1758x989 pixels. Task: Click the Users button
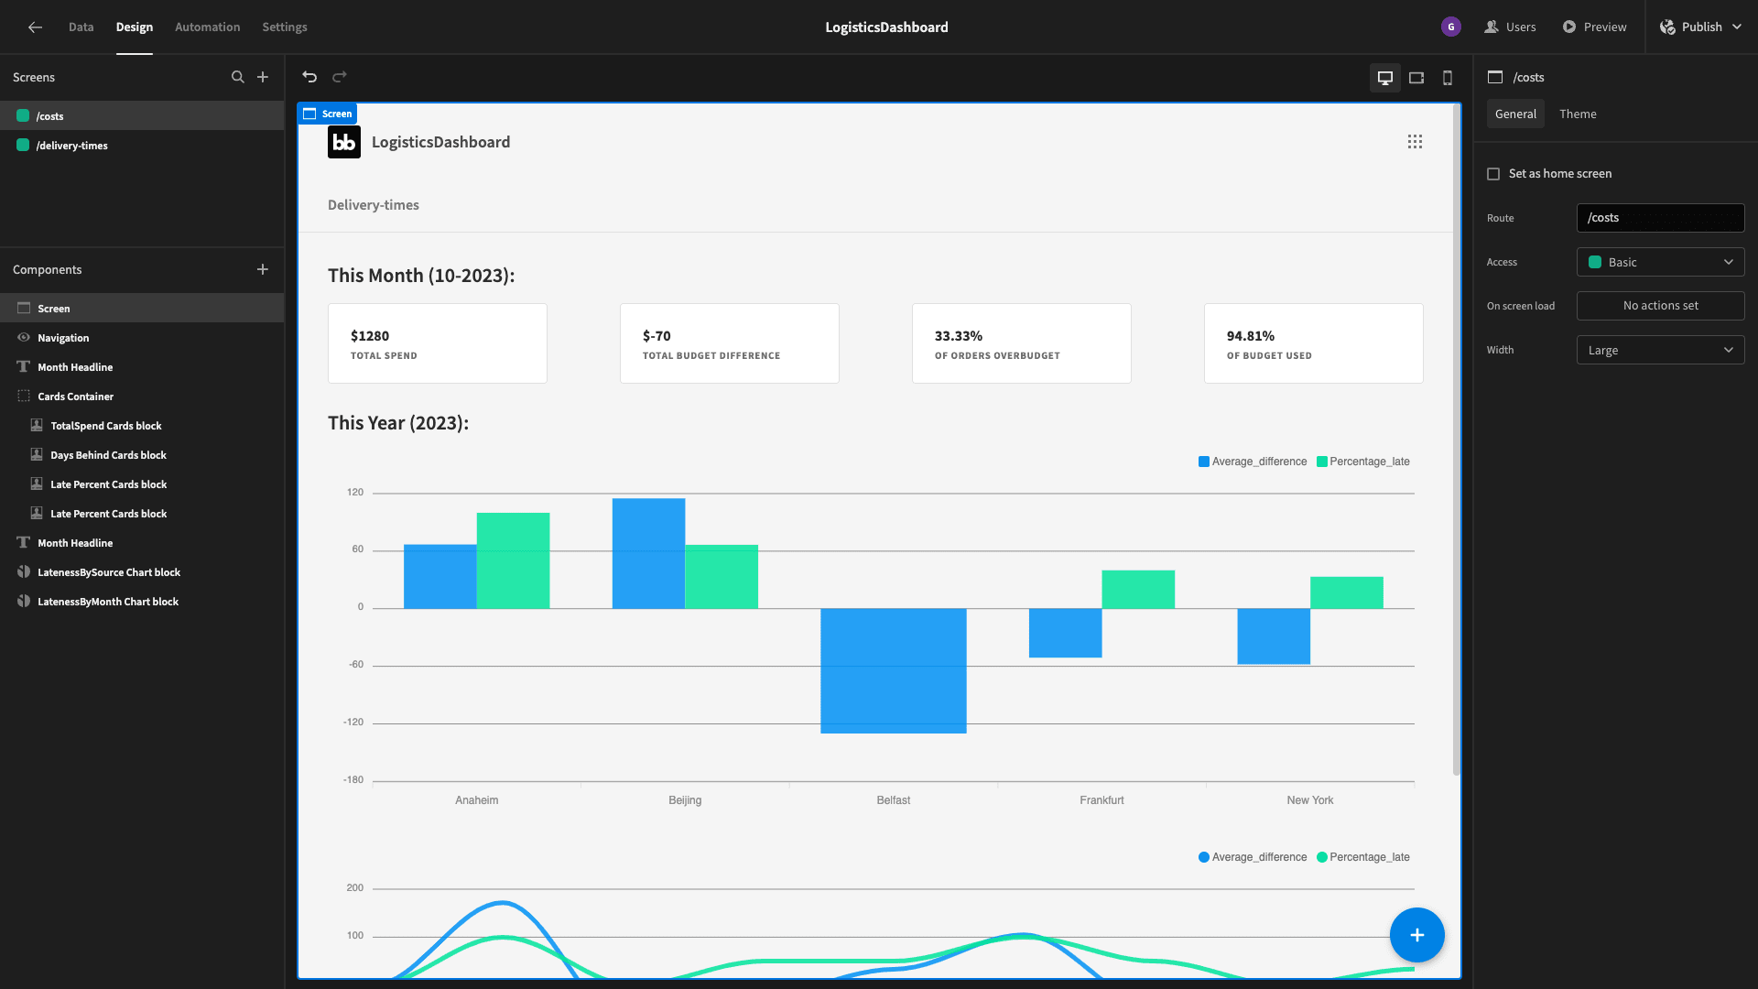1510,27
